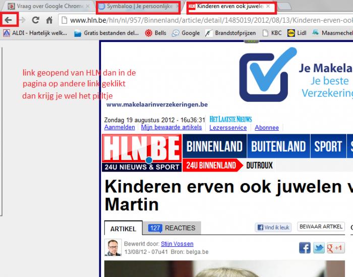
Task: Open the SPORT menu section
Action: pyautogui.click(x=328, y=146)
